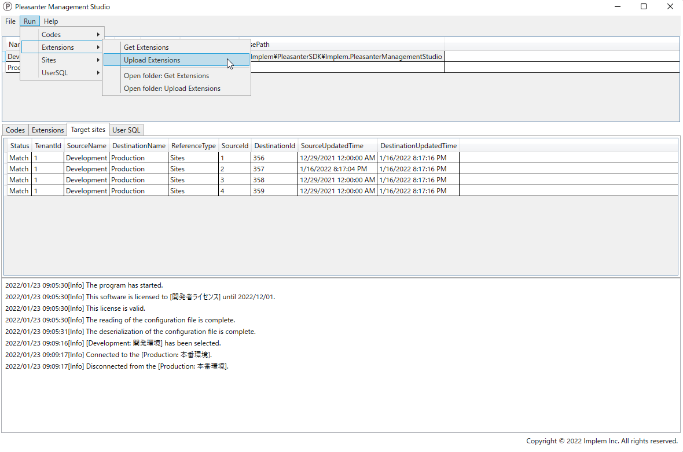Expand the Codes submenu
Viewport: 683px width, 452px height.
tap(63, 34)
